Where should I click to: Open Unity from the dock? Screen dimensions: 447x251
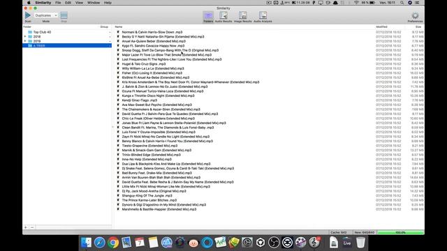261,243
